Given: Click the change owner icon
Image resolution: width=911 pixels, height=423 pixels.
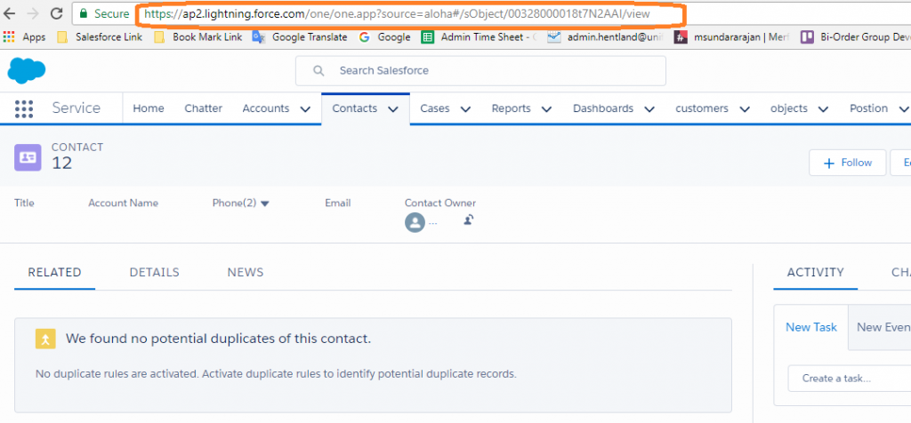Looking at the screenshot, I should click(x=468, y=220).
